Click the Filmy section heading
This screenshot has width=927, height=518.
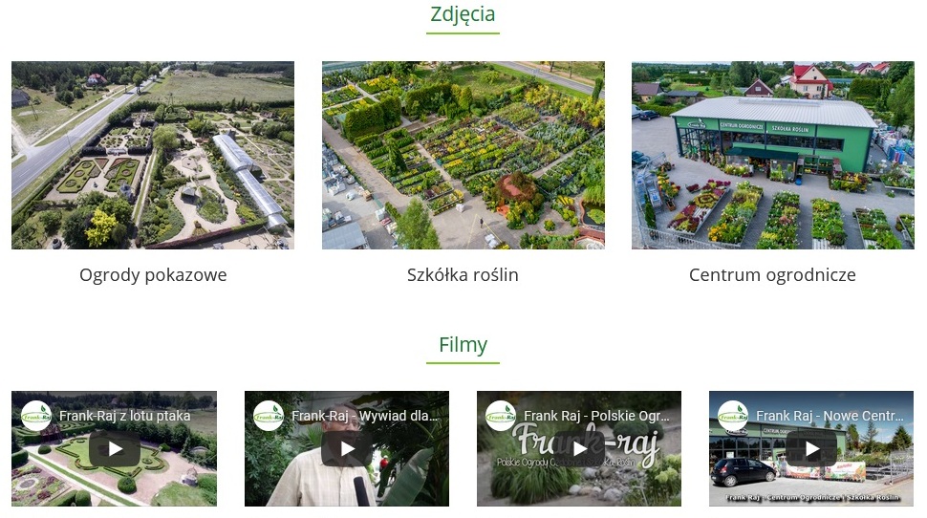click(x=463, y=344)
